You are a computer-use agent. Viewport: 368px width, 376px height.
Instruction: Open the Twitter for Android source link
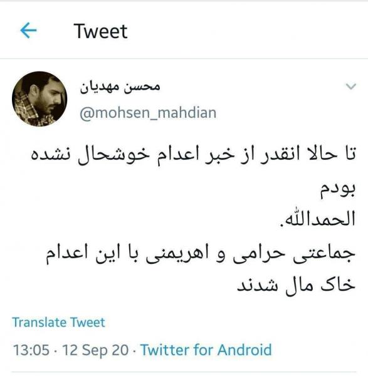point(206,350)
